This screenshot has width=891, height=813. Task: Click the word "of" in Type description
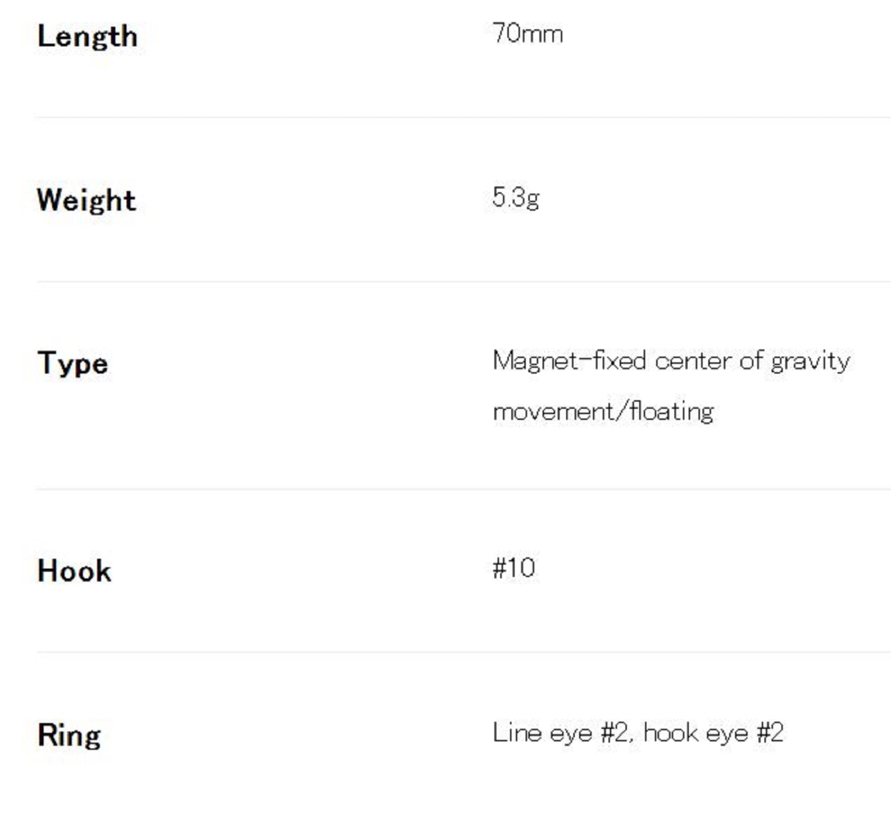(752, 361)
